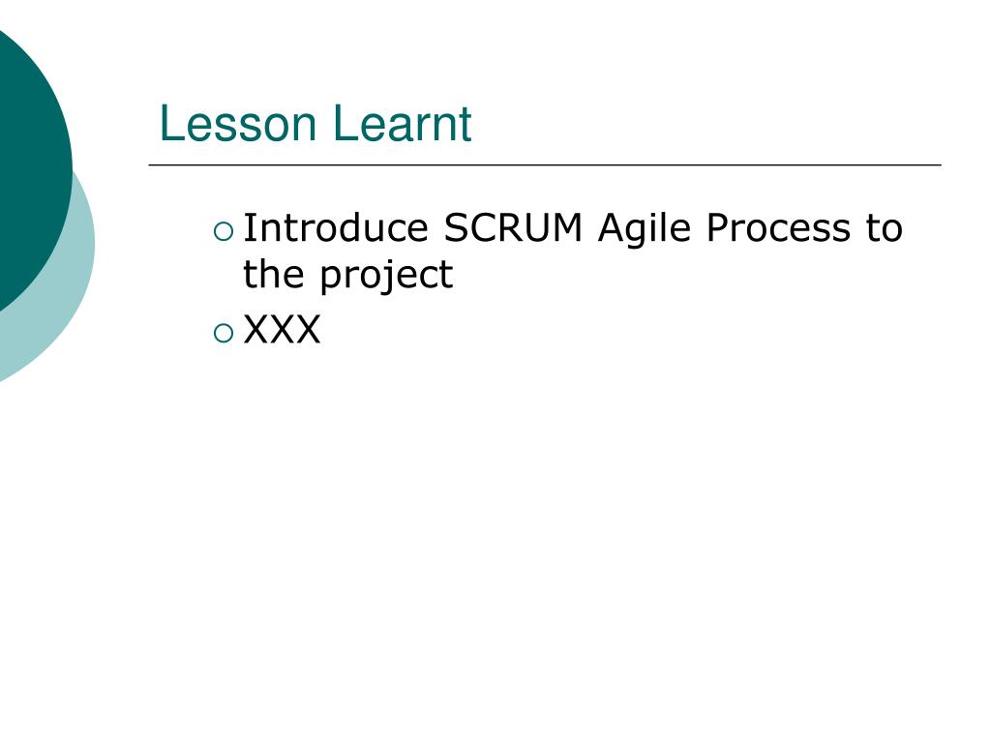
Task: Click the first "X" of "XXX"
Action: pos(255,330)
